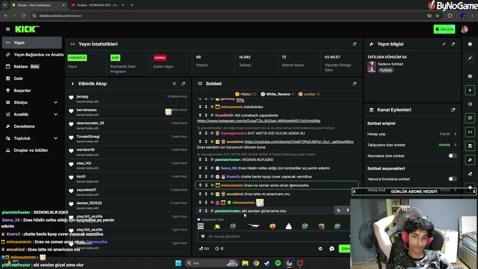
Task: Select the dearmonster_35 follow event
Action: tap(128, 126)
